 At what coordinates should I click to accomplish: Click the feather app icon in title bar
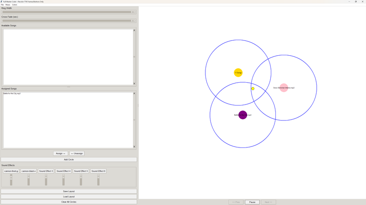pos(1,2)
